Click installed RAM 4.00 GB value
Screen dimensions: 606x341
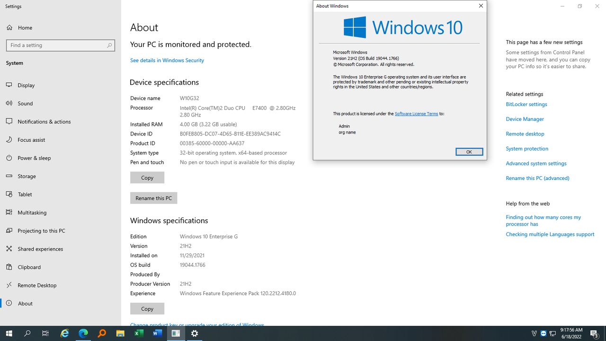208,124
